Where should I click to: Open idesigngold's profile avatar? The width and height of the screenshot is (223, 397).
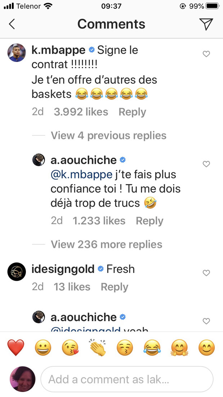[x=17, y=272]
